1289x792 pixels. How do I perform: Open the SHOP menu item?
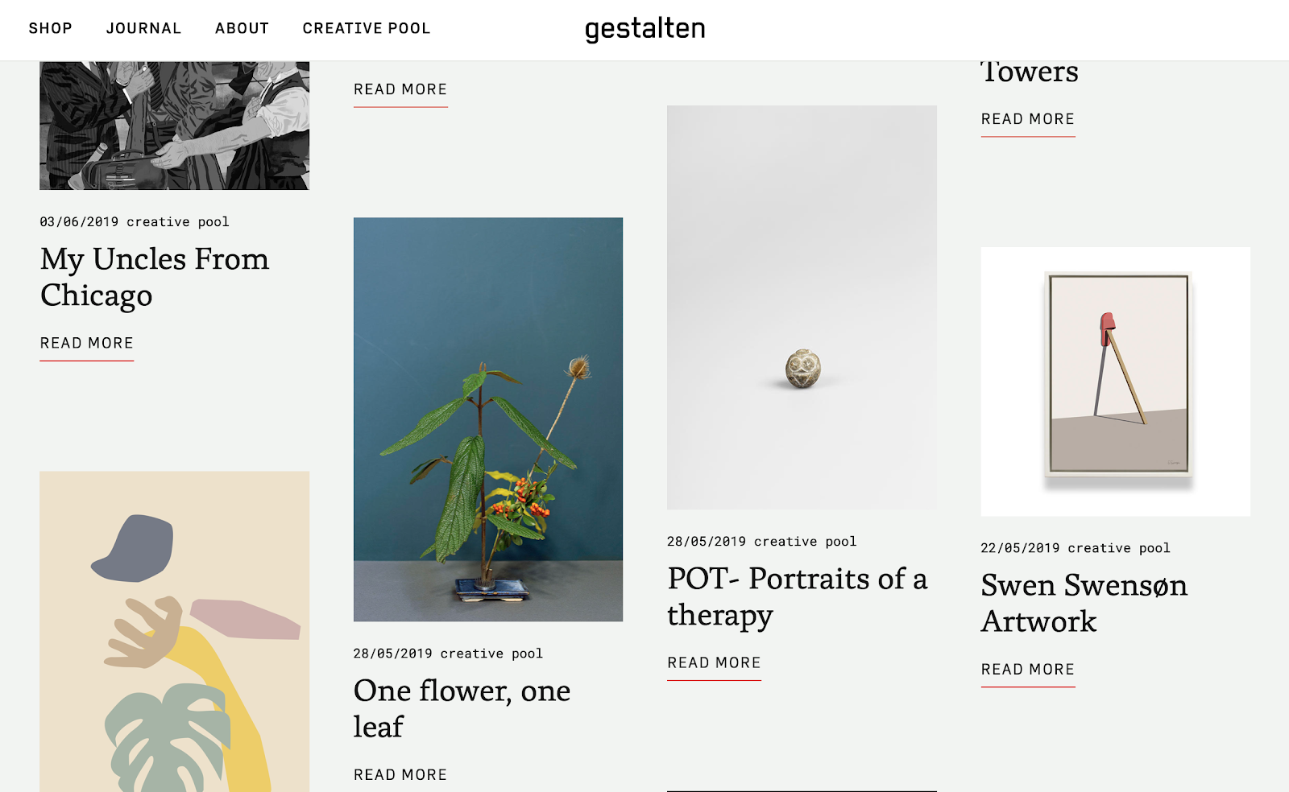click(x=50, y=28)
